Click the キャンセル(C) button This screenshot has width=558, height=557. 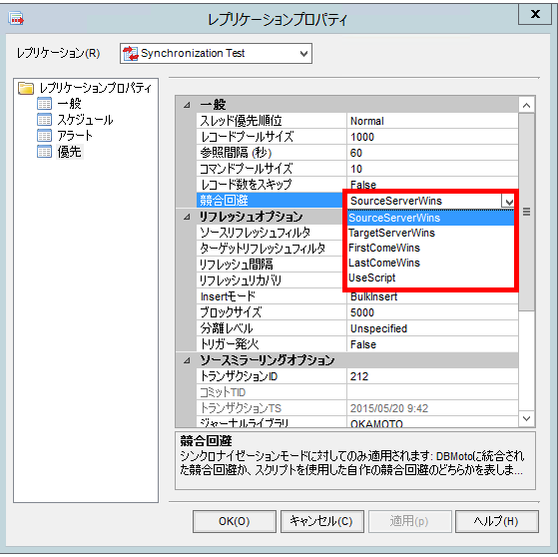point(321,521)
